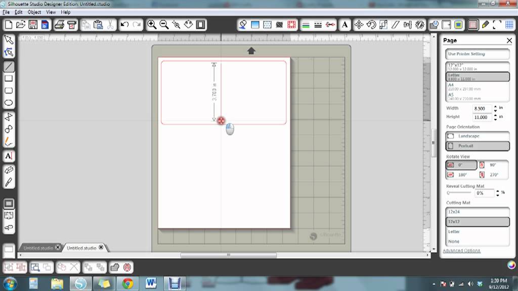
Task: Click the New document icon
Action: pyautogui.click(x=9, y=25)
